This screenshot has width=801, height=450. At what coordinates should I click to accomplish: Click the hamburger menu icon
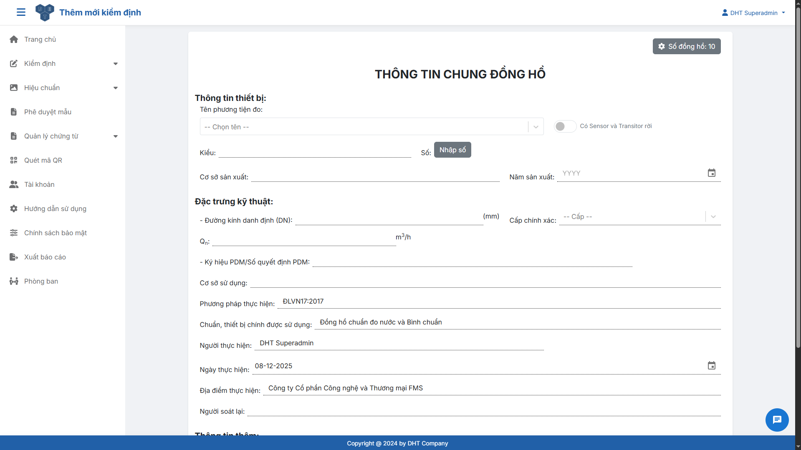[x=21, y=13]
